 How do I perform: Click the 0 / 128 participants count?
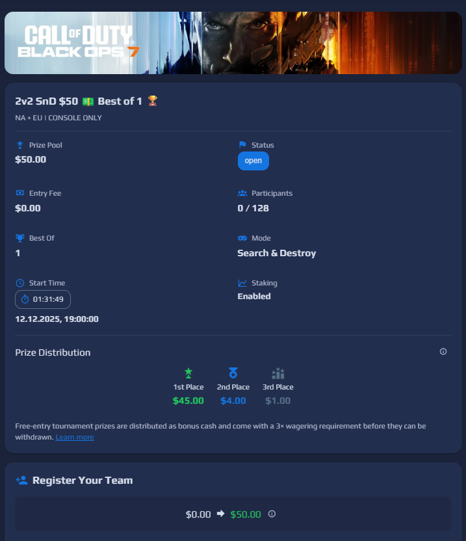[x=253, y=208]
